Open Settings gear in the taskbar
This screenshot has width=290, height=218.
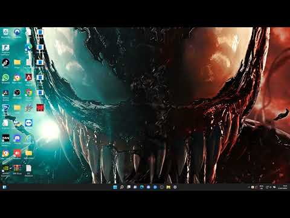[x=175, y=187]
